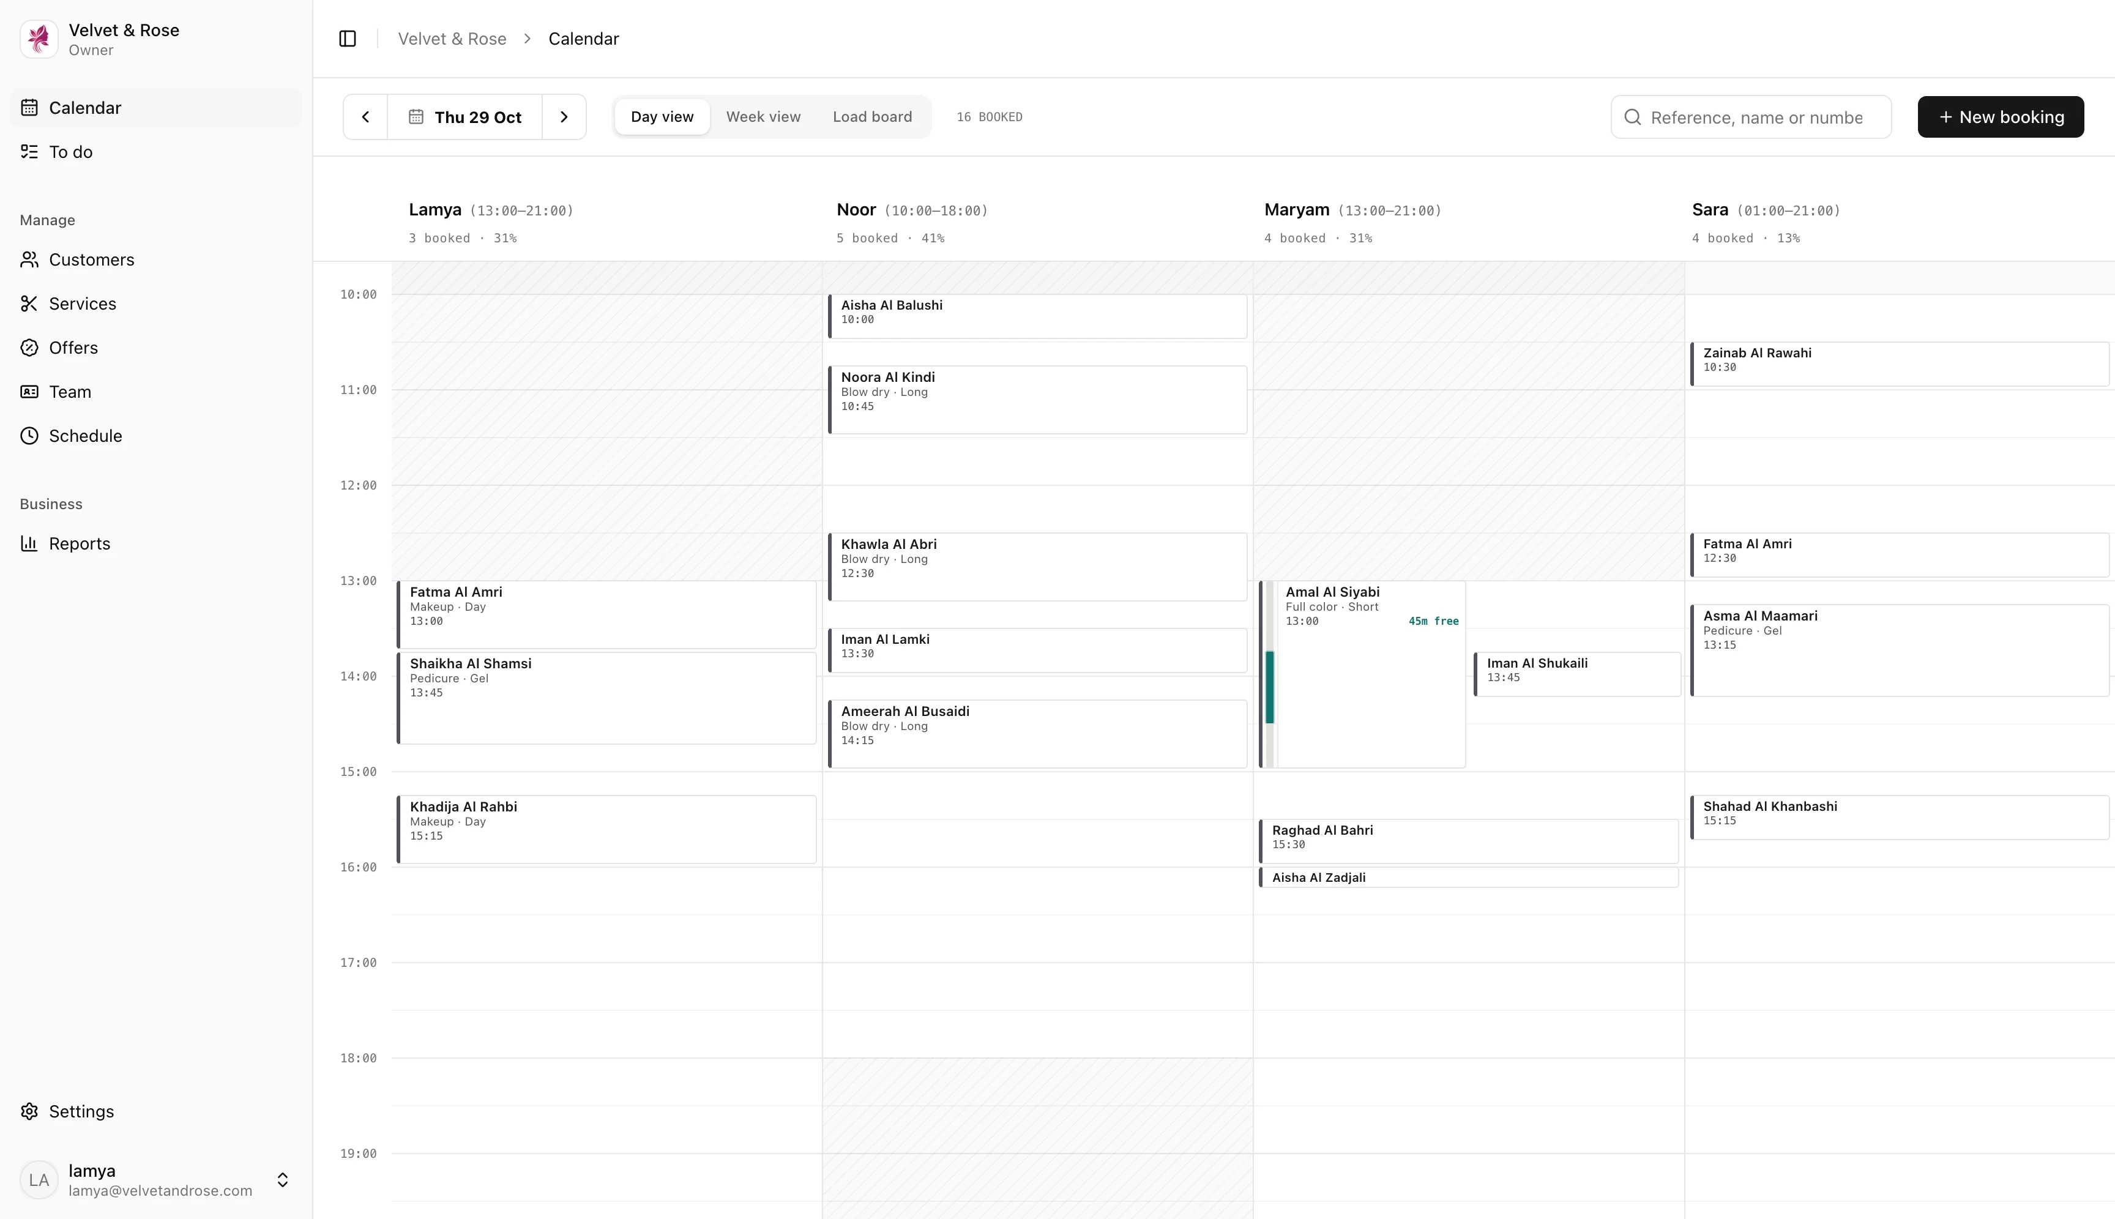
Task: Open the Offers section
Action: tap(155, 348)
